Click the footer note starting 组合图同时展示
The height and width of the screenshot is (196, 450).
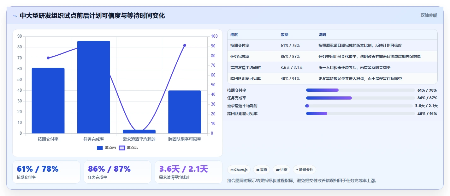click(x=302, y=181)
